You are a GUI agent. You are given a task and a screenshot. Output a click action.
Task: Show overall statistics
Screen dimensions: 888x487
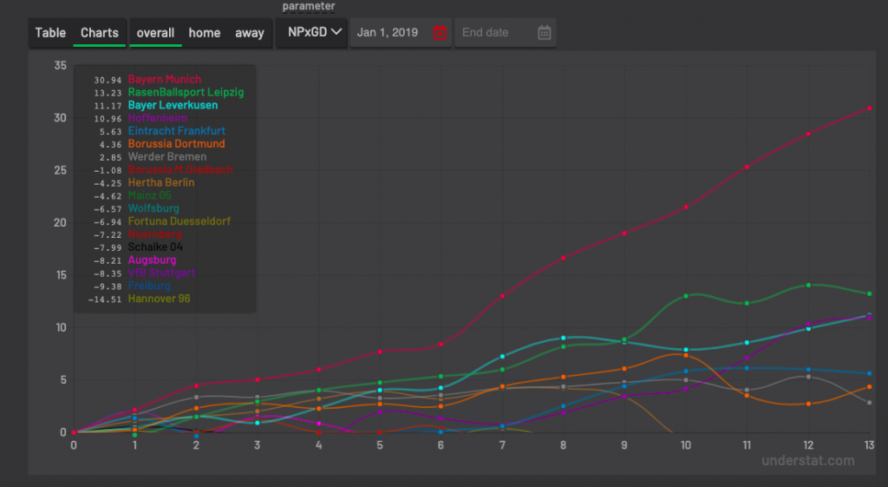click(x=155, y=33)
